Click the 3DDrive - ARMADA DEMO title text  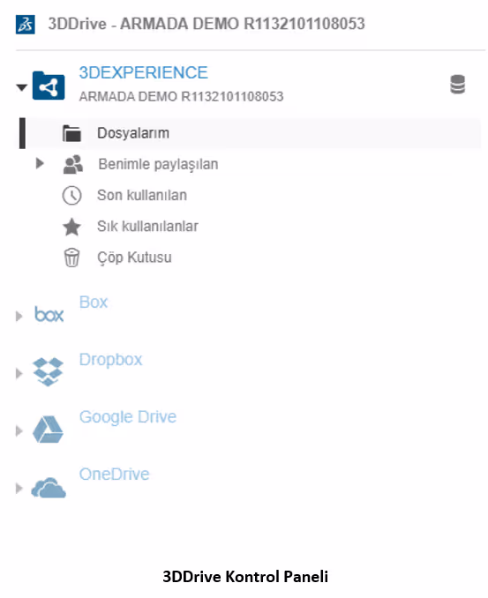tap(206, 24)
